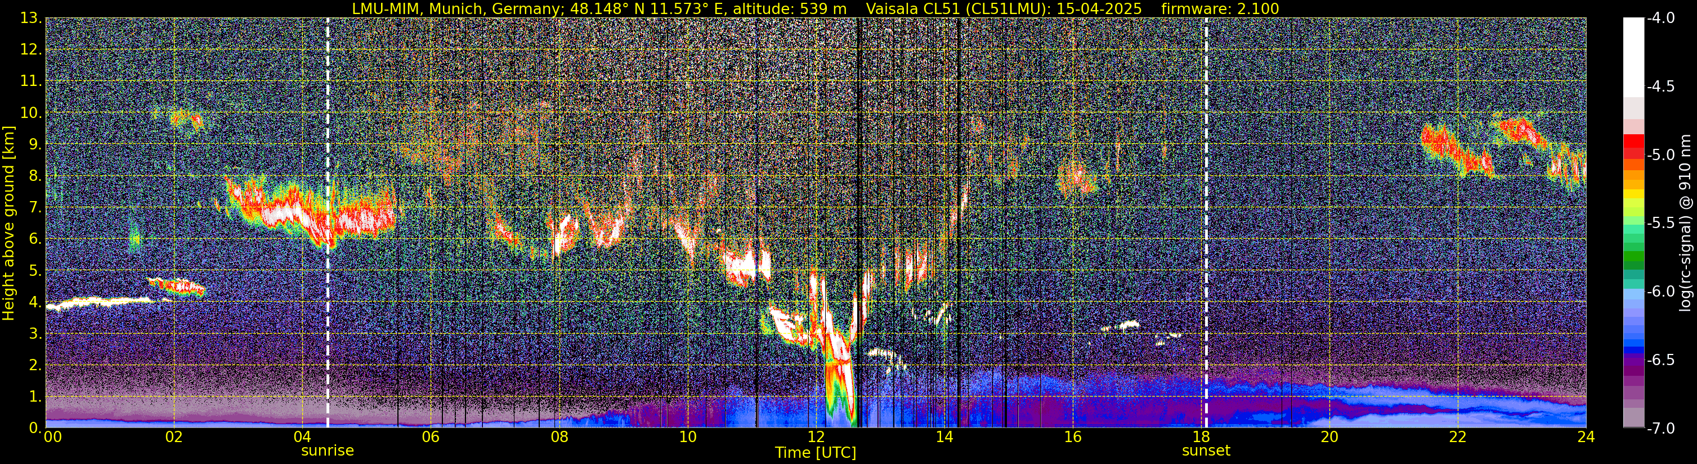1697x464 pixels.
Task: Click the '14' tick on the time axis
Action: pyautogui.click(x=944, y=437)
